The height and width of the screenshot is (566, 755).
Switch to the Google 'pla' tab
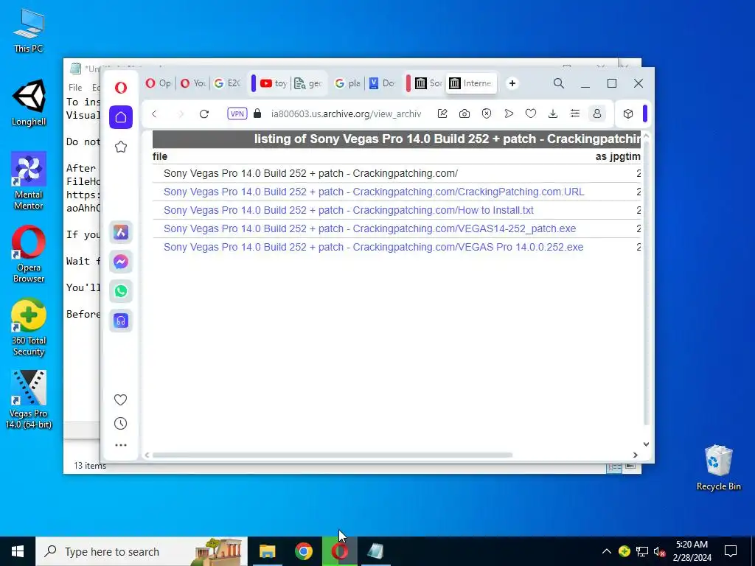pos(348,83)
